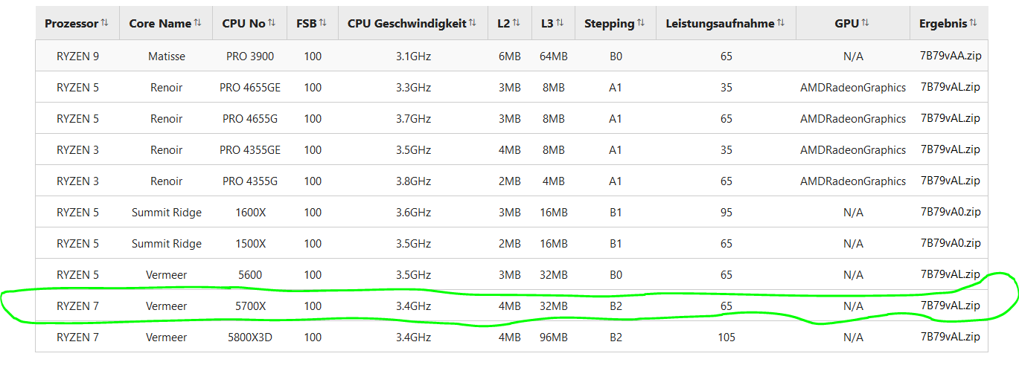Open 7B79vAL.zip link for 5700X
This screenshot has width=1019, height=365.
click(x=951, y=306)
